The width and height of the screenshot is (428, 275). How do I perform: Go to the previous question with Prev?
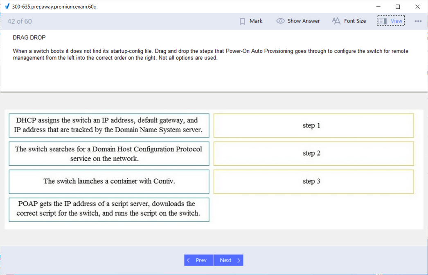(x=199, y=260)
